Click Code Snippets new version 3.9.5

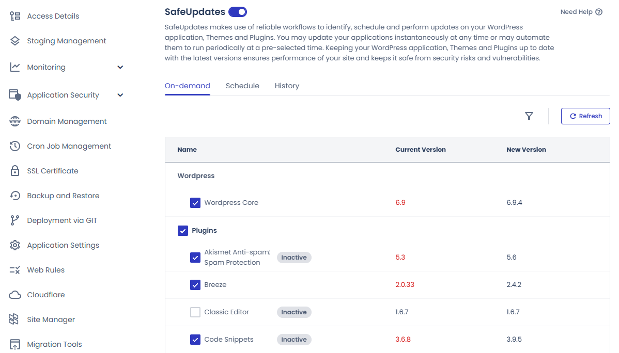pos(514,340)
